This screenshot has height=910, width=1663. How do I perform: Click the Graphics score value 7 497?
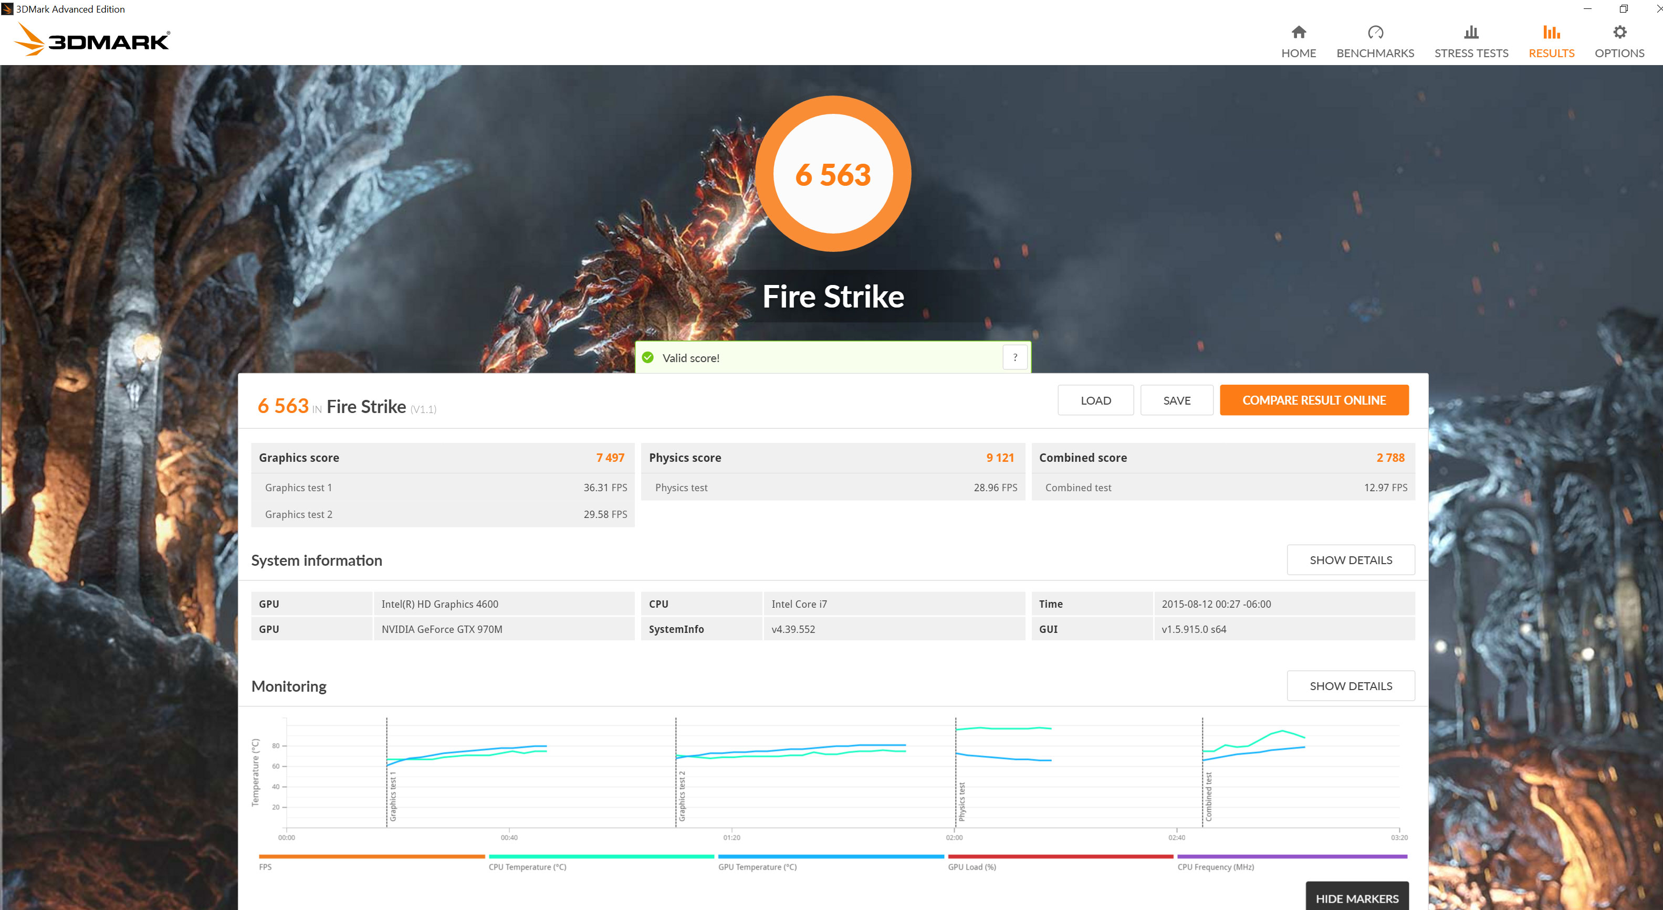610,457
